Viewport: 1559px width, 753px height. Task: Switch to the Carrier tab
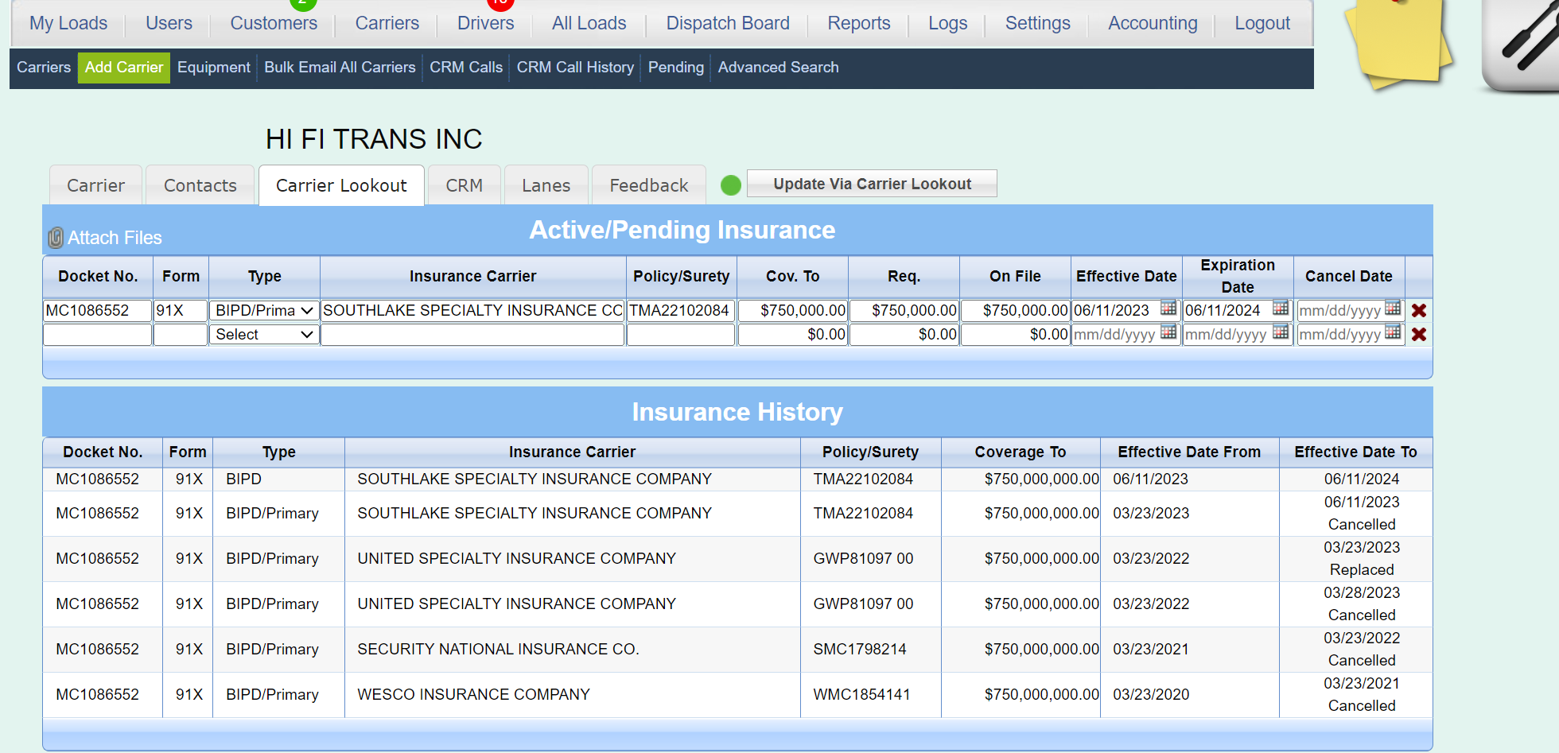(x=95, y=185)
